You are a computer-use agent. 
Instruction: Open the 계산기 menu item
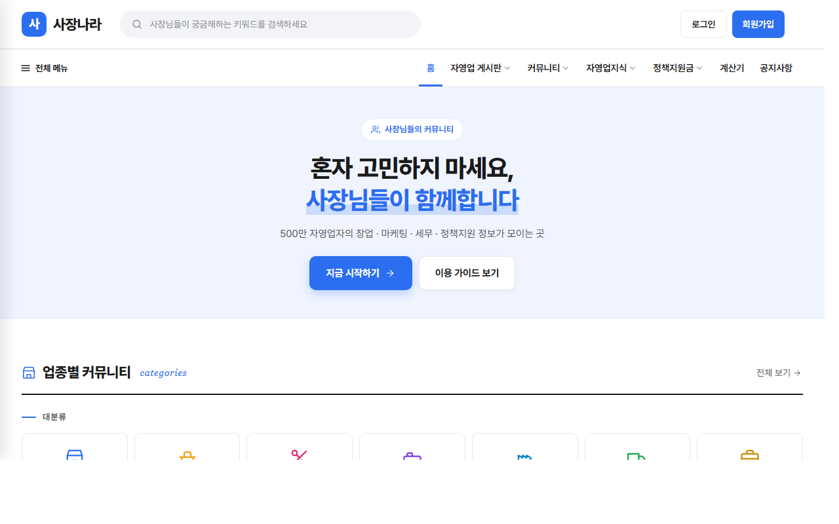731,67
